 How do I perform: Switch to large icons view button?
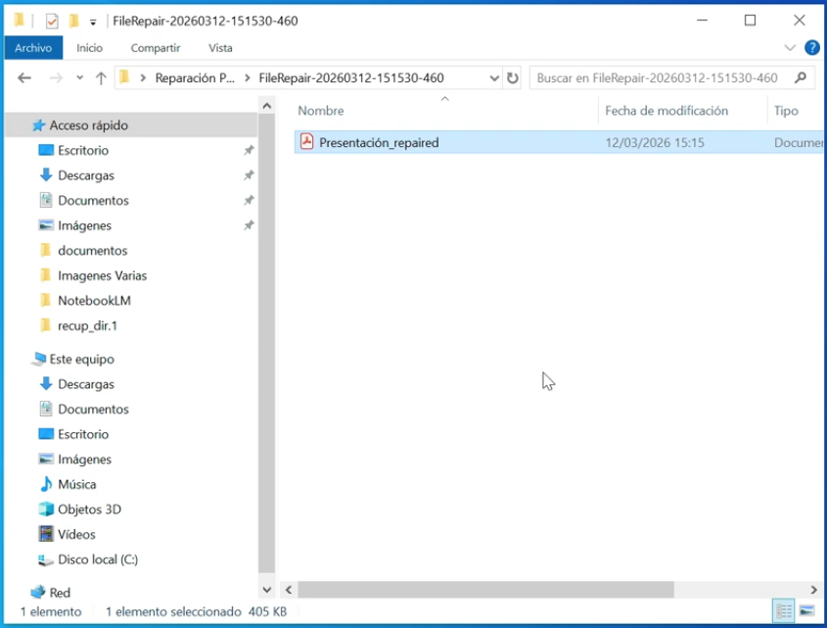pos(805,611)
